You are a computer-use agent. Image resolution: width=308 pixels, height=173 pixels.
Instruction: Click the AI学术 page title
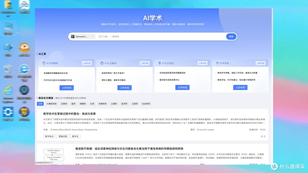click(x=153, y=18)
